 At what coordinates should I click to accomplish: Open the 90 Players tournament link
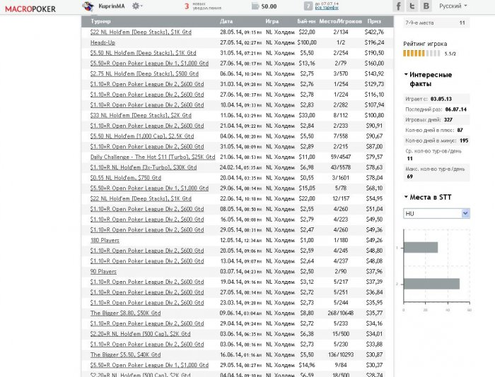(103, 271)
